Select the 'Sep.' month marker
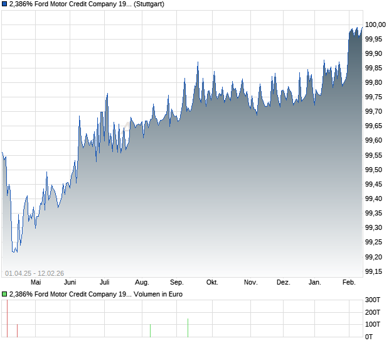This screenshot has height=343, width=389. [x=177, y=283]
